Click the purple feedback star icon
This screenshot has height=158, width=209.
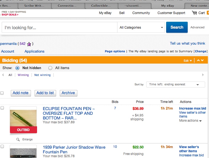pos(29,44)
